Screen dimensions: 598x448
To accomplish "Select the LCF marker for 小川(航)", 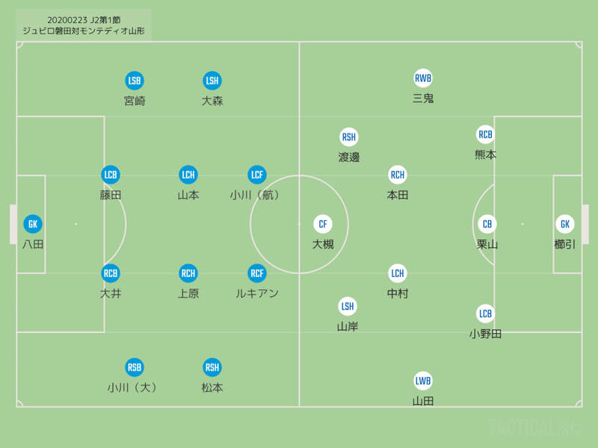I will (257, 175).
